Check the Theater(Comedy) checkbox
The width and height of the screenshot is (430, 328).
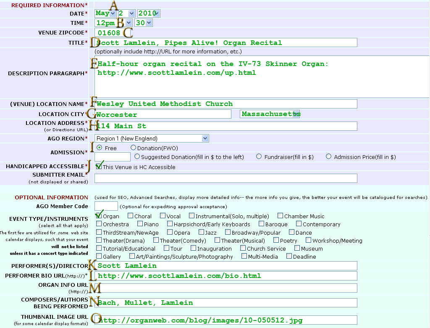(x=156, y=240)
